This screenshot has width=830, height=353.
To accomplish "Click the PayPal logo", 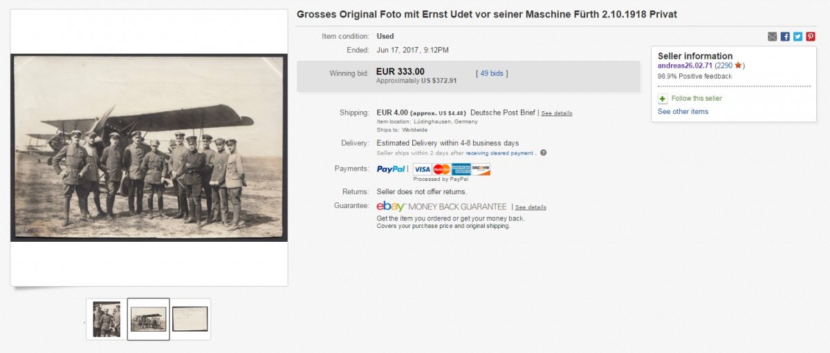I will pyautogui.click(x=391, y=169).
